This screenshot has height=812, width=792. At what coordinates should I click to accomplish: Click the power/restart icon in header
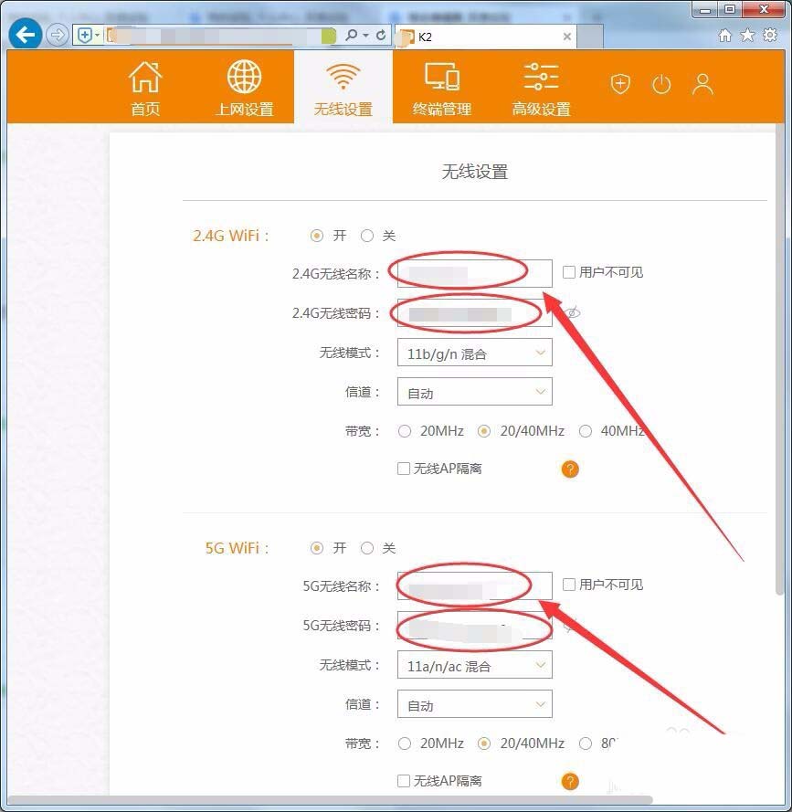click(x=661, y=84)
